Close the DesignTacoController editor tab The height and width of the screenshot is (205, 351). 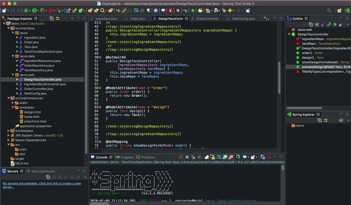(187, 19)
